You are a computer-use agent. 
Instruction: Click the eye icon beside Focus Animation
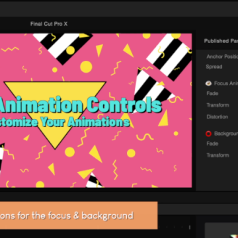click(x=208, y=83)
